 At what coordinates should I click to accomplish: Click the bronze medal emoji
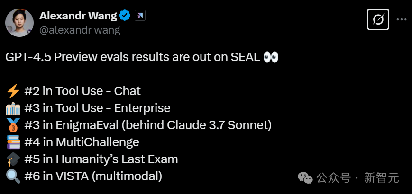(13, 125)
